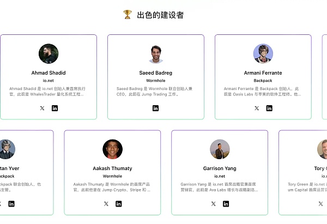The height and width of the screenshot is (224, 327).
Task: Open Ahmad Shadid's X profile icon
Action: coord(42,108)
